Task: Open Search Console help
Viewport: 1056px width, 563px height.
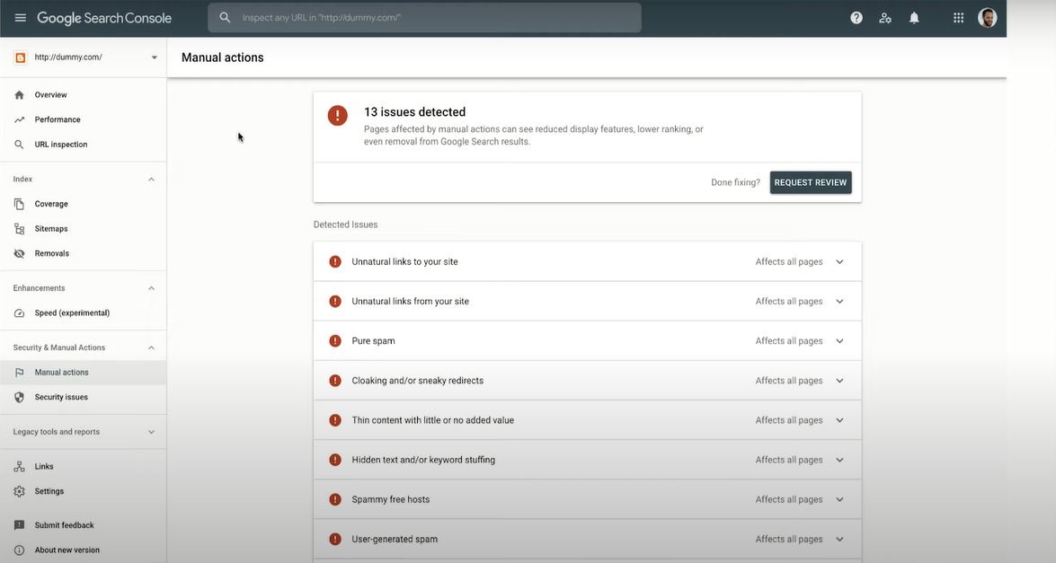Action: [x=856, y=16]
